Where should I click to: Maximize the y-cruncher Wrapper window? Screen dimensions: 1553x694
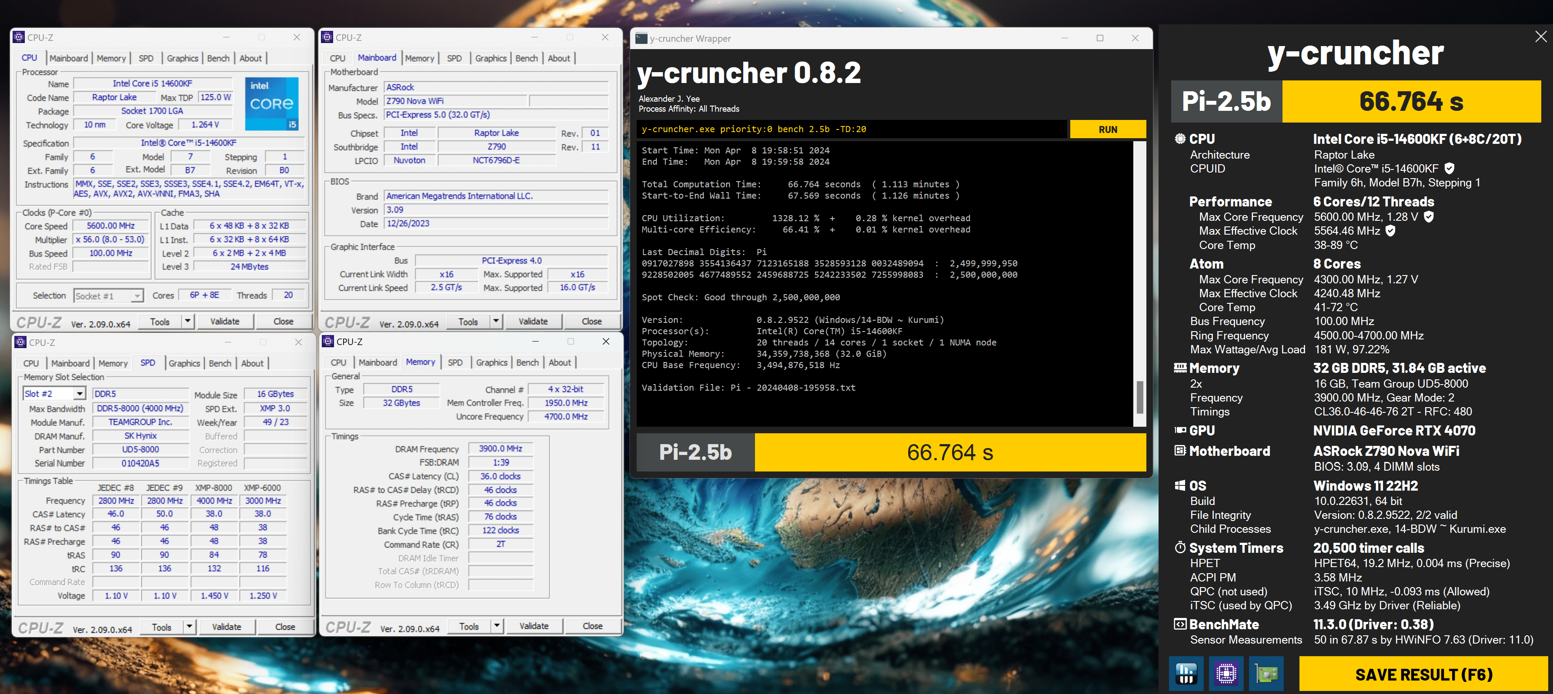[1100, 38]
